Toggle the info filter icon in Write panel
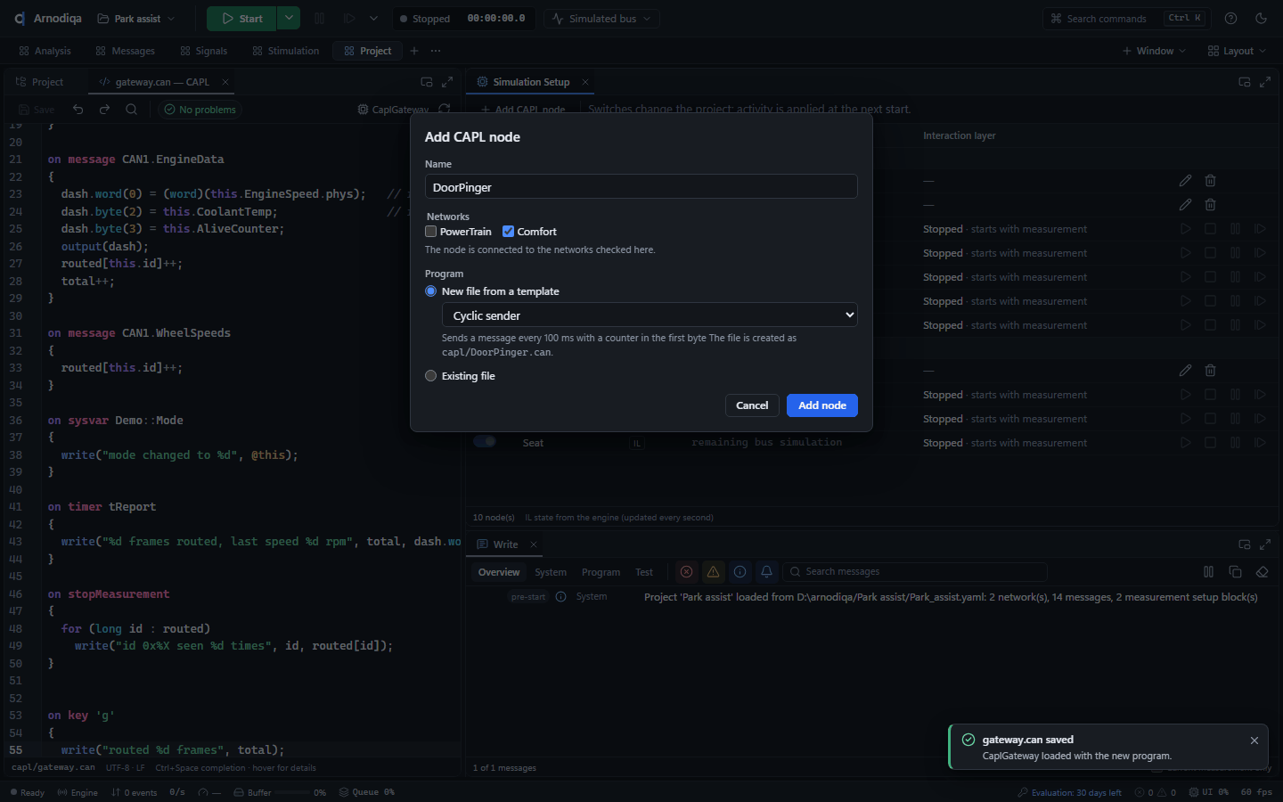Viewport: 1283px width, 802px height. click(740, 572)
